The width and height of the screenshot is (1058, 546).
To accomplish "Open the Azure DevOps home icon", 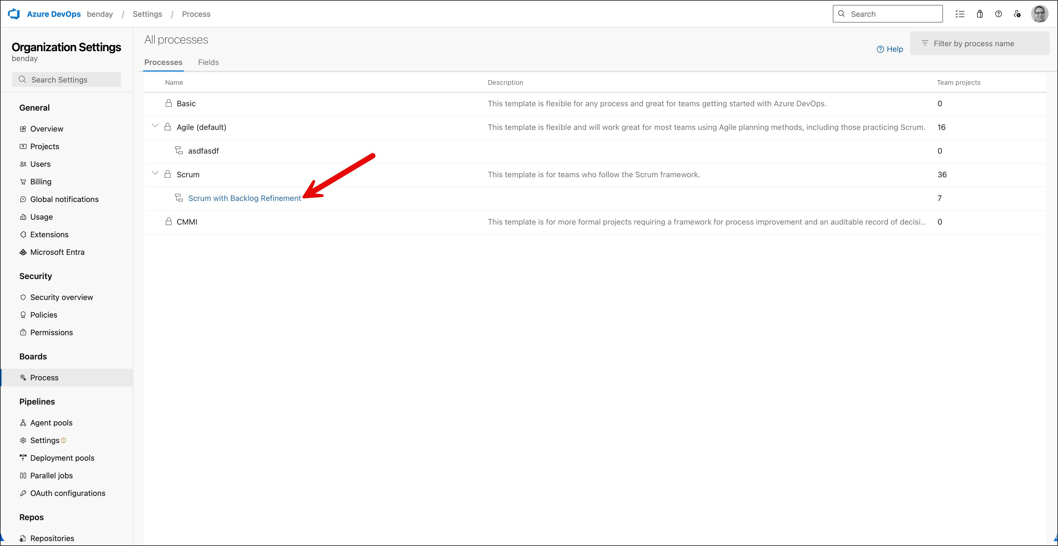I will (13, 13).
